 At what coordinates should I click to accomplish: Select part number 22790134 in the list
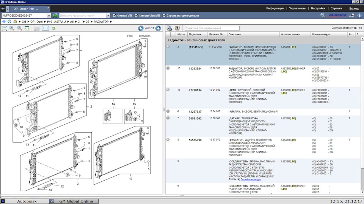195,90
